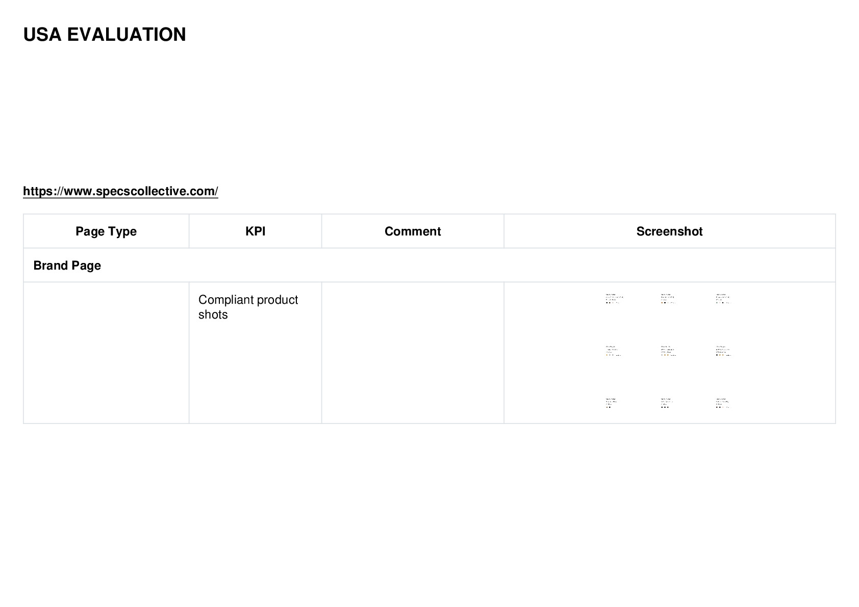Open top-center product listing in screenshot grid
The width and height of the screenshot is (859, 607).
point(669,299)
